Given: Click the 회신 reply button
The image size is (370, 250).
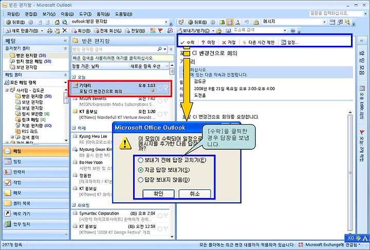Looking at the screenshot, I should pos(81,30).
